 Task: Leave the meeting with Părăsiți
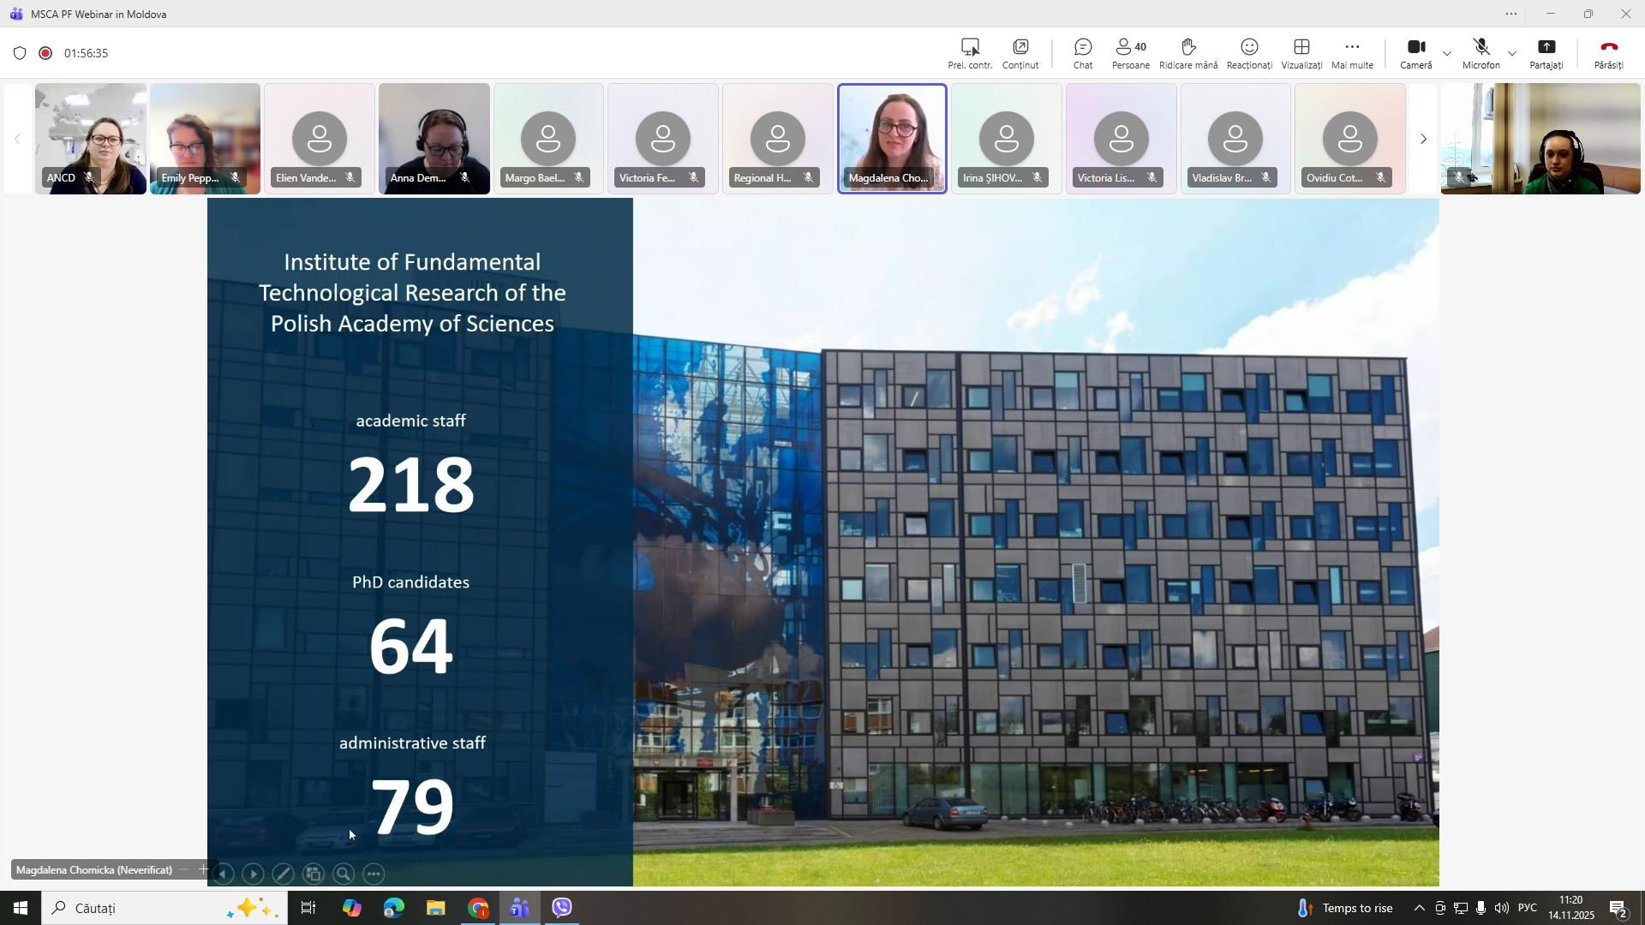(x=1608, y=54)
